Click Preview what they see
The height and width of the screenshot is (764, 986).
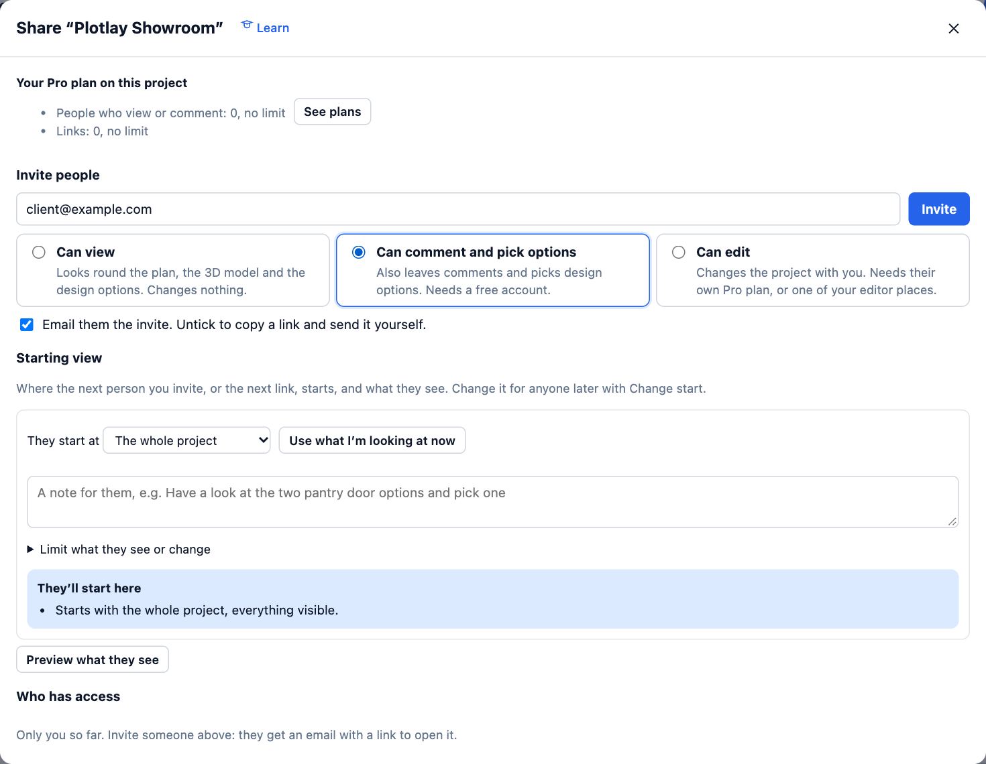(93, 659)
